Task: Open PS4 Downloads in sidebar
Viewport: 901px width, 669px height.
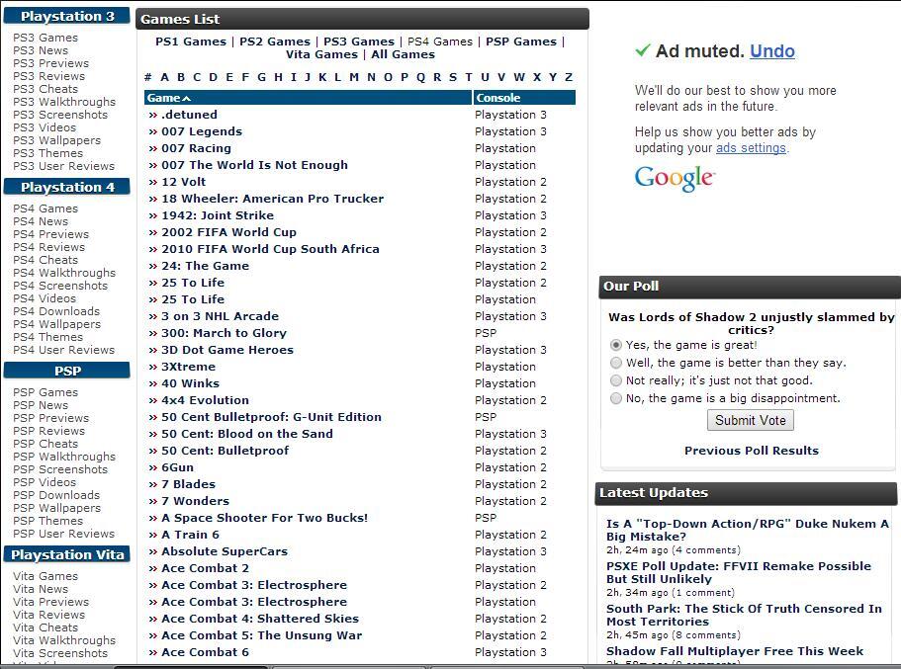Action: point(56,311)
